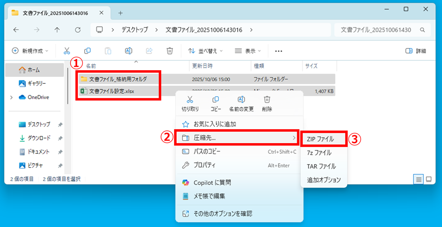Image resolution: width=442 pixels, height=227 pixels.
Task: Close the 文書ファイル_20251006143016 tab
Action: 102,13
